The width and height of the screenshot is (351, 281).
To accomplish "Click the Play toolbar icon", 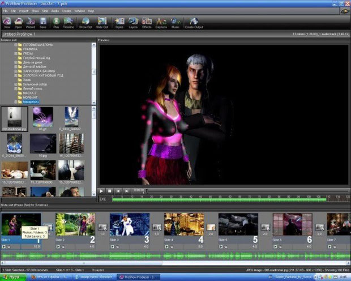I will 56,23.
